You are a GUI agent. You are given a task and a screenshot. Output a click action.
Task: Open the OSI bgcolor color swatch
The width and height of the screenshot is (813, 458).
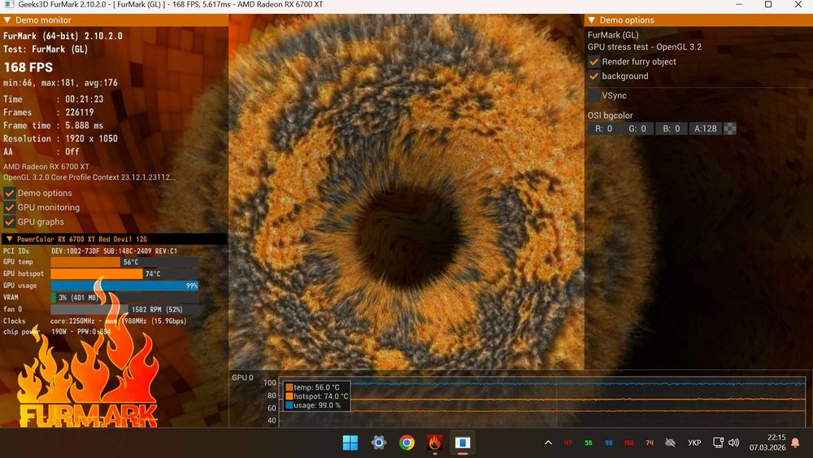coord(729,129)
